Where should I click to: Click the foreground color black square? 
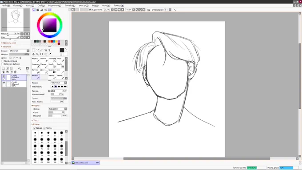[x=62, y=50]
